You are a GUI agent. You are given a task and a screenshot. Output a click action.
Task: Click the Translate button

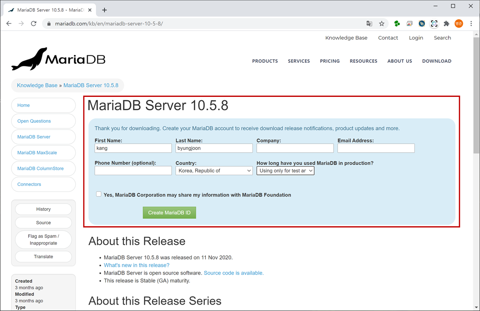click(x=43, y=257)
